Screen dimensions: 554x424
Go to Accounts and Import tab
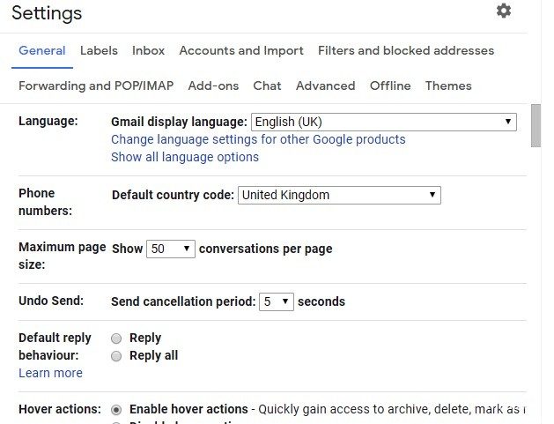(x=241, y=50)
